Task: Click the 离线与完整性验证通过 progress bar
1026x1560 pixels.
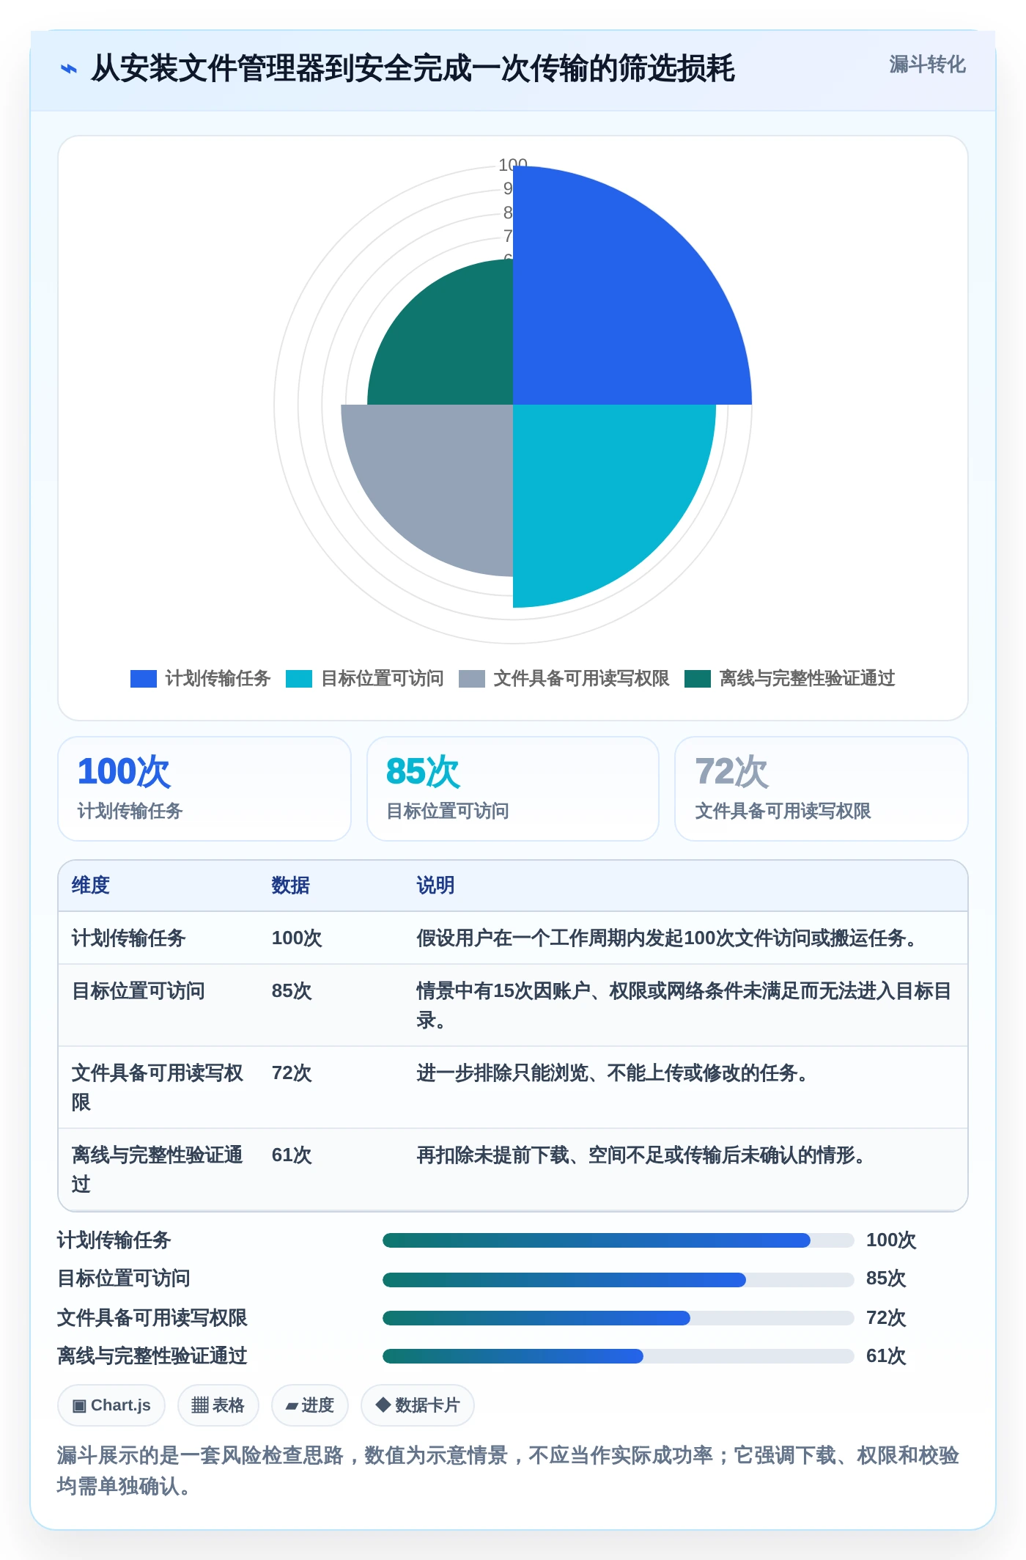Action: pyautogui.click(x=618, y=1356)
